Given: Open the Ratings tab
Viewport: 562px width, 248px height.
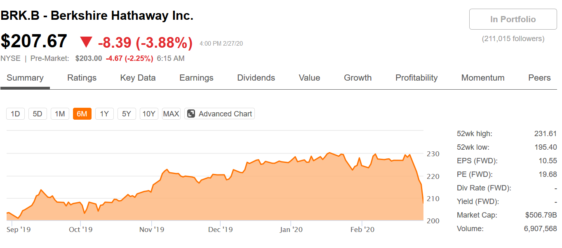Looking at the screenshot, I should coord(82,78).
